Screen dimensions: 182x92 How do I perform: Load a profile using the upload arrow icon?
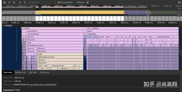point(20,2)
